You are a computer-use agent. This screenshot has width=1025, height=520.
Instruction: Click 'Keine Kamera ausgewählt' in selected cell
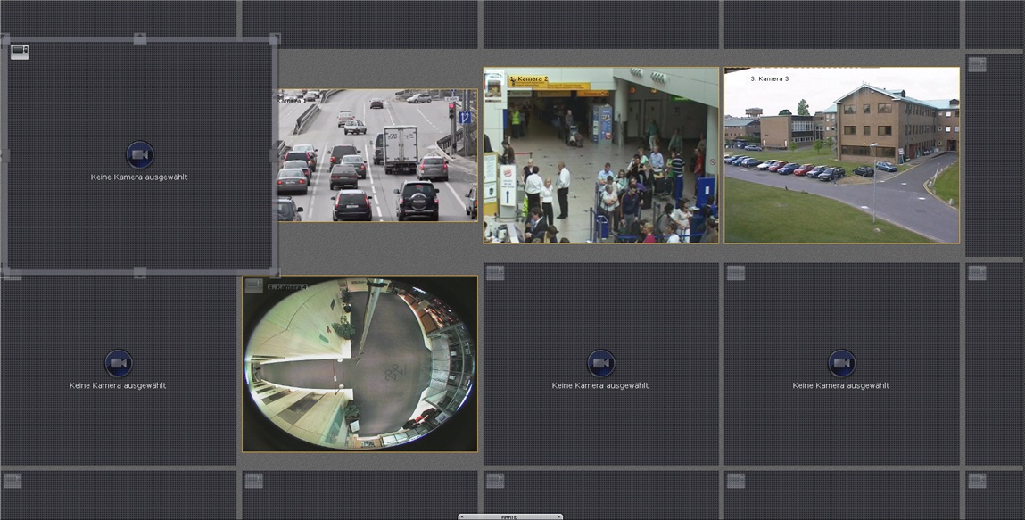[139, 177]
